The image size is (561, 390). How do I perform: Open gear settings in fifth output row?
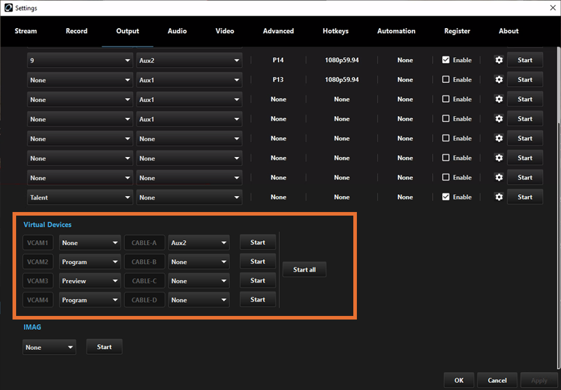pyautogui.click(x=499, y=139)
